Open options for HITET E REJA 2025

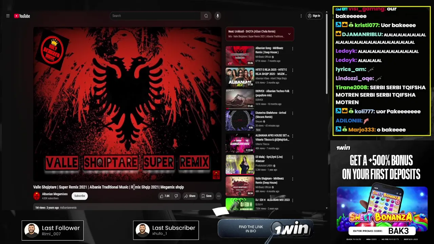pos(293,70)
